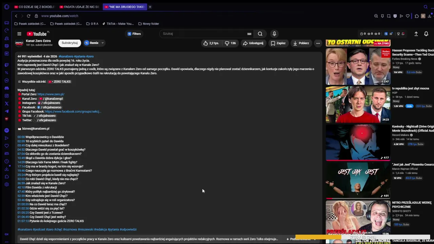Image resolution: width=434 pixels, height=244 pixels.
Task: Search open tabs with the magnifier icon
Action: 426,7
